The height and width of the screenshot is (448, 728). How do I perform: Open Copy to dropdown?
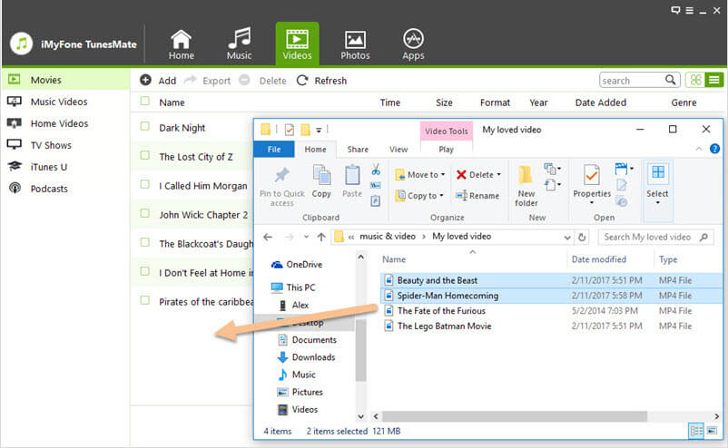pos(419,196)
